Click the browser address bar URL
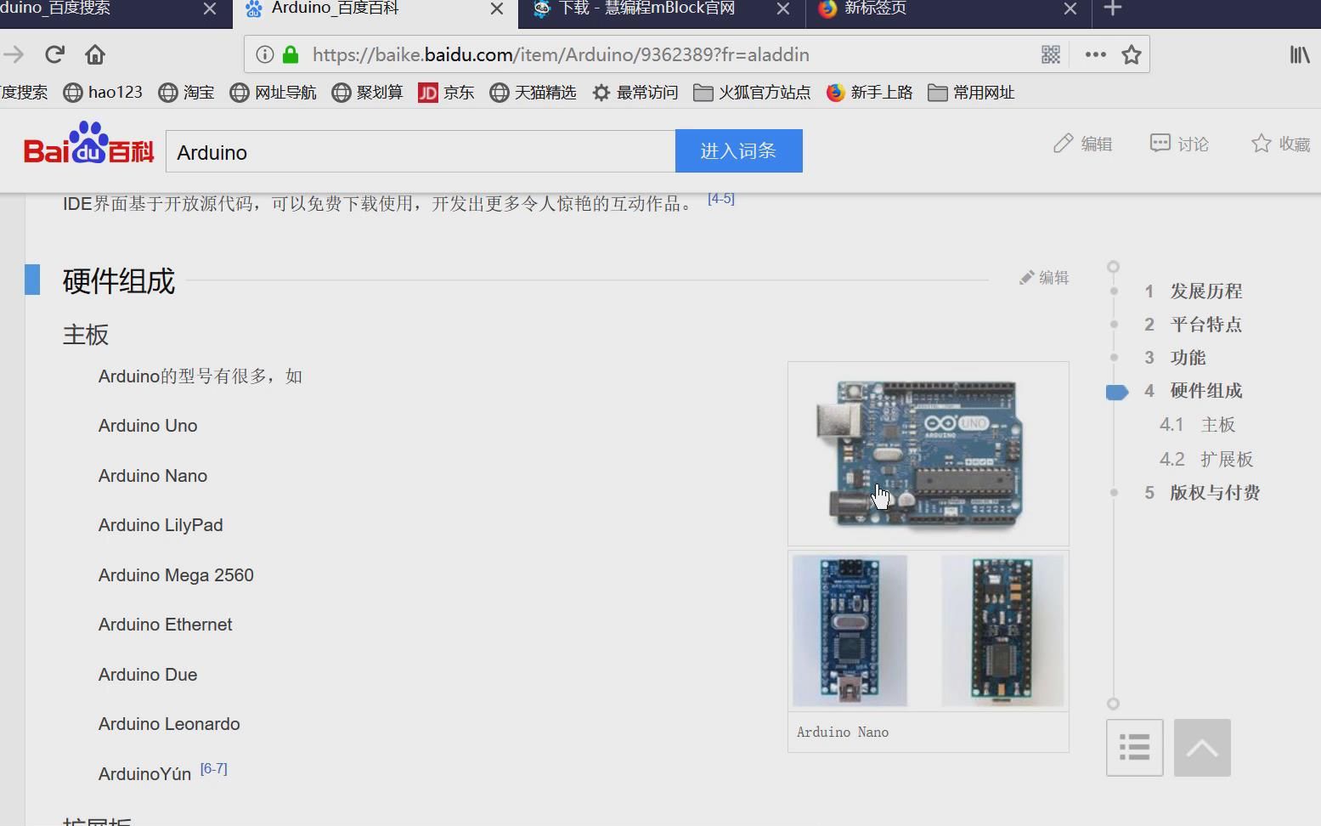1321x826 pixels. pos(561,54)
